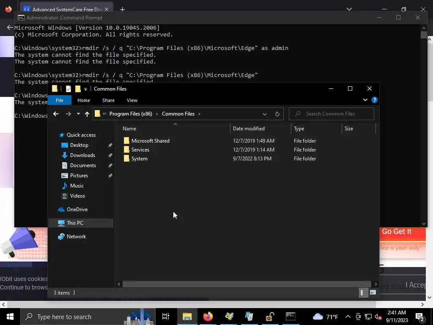Viewport: 433px width, 325px height.
Task: Click File Explorer taskbar icon
Action: point(187,317)
